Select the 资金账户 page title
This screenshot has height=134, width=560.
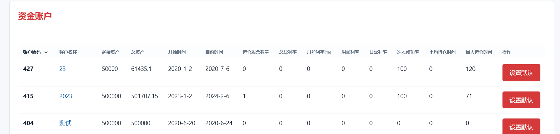tap(35, 16)
